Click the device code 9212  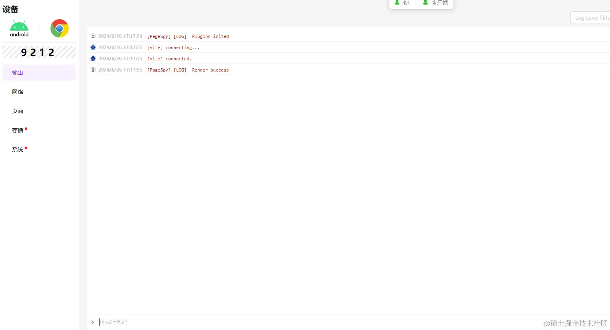pyautogui.click(x=39, y=52)
